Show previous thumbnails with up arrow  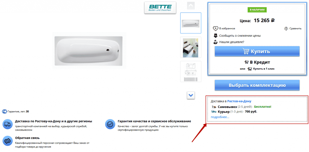(x=191, y=5)
